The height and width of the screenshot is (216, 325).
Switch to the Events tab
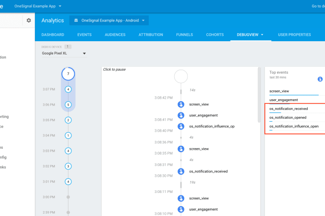coord(84,35)
